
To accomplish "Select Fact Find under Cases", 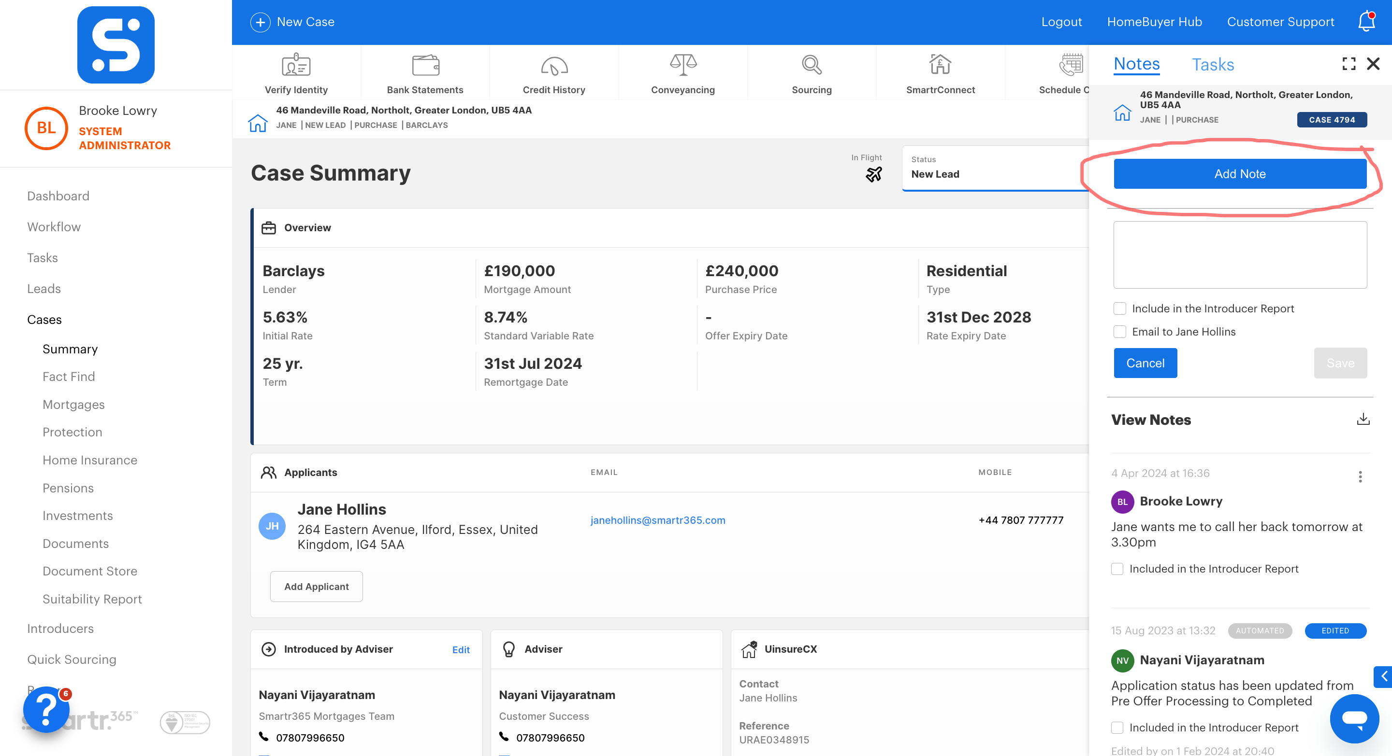I will pyautogui.click(x=69, y=377).
